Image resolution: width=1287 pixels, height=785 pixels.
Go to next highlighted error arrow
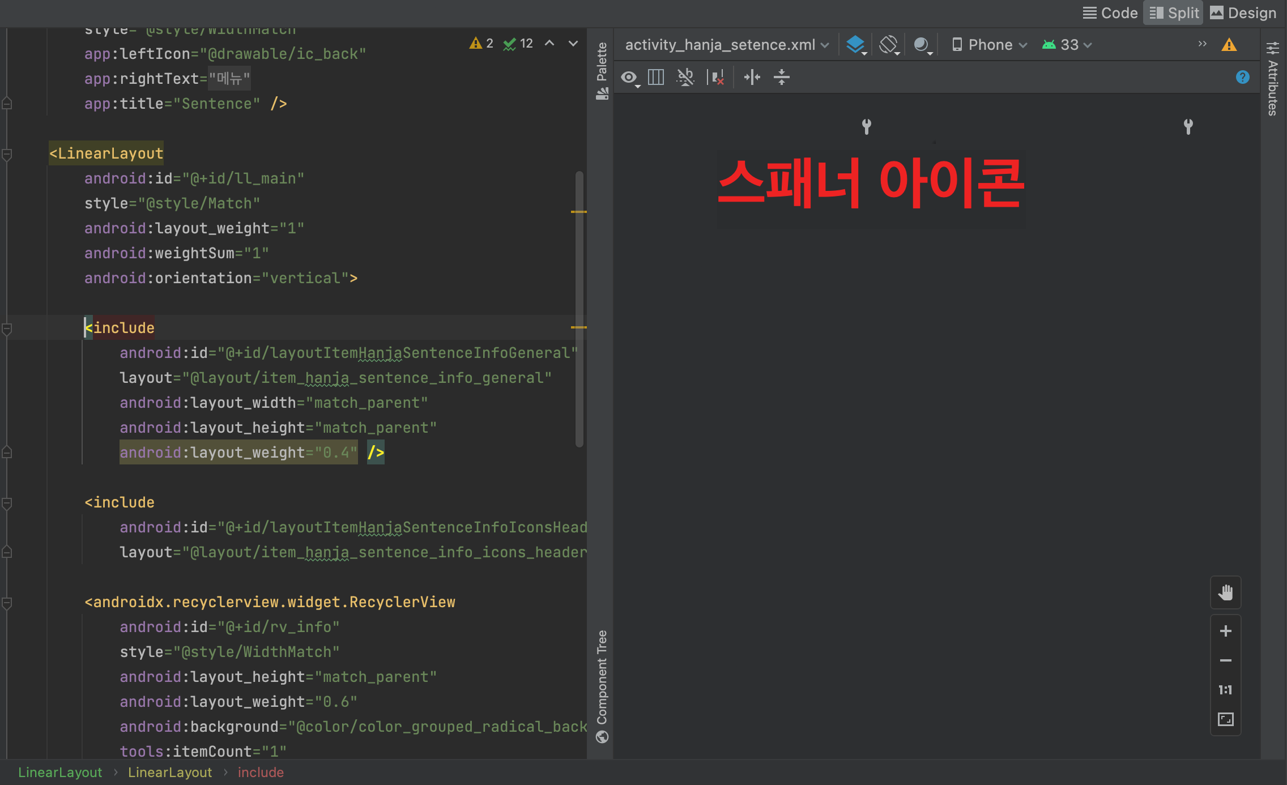tap(573, 44)
